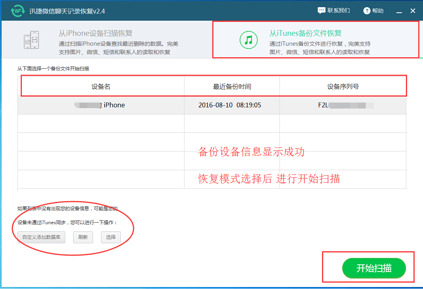Image resolution: width=423 pixels, height=289 pixels.
Task: Click 自定义添加数据库 button
Action: [41, 237]
